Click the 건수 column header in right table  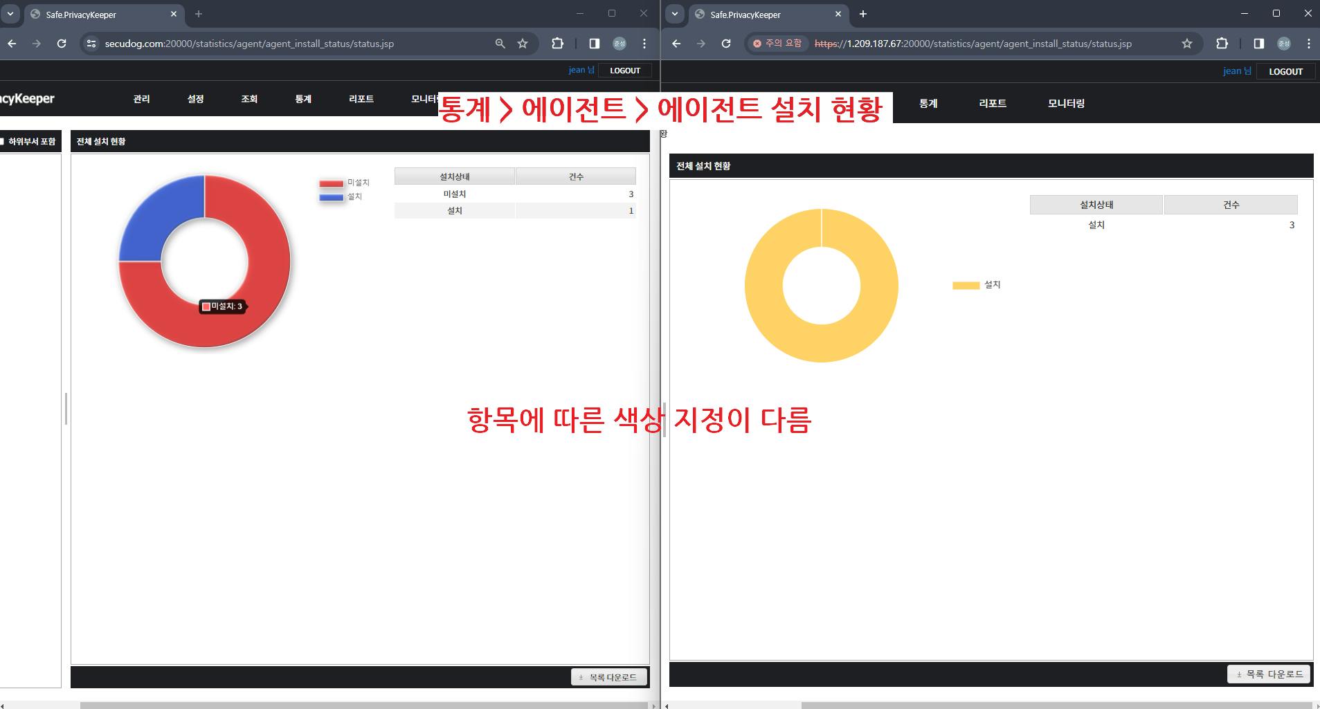click(1231, 205)
